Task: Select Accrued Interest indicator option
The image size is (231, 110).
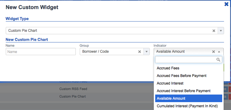Action: (189, 83)
